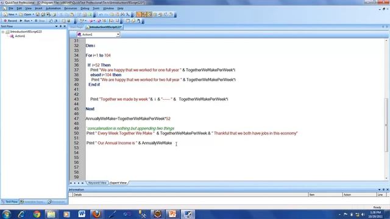Select the Test Flow bottom tab

click(x=10, y=202)
